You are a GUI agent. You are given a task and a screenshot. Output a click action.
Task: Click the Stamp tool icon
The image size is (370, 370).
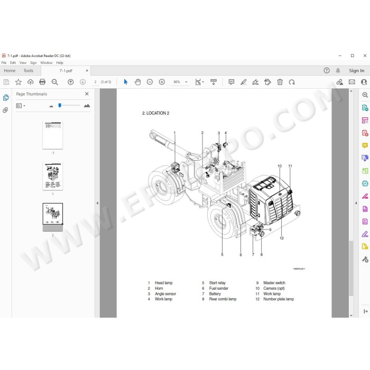click(x=267, y=82)
